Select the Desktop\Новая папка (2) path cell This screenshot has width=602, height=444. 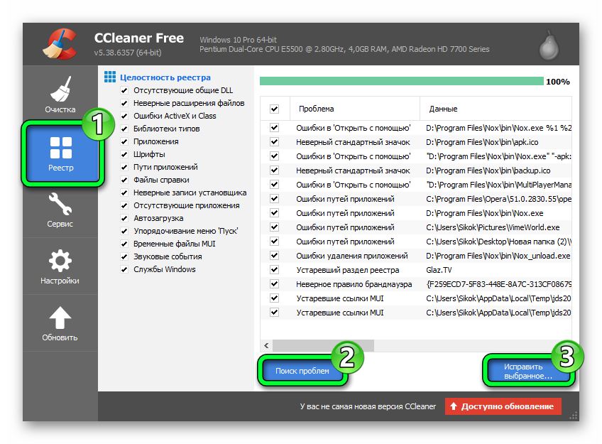tap(498, 242)
